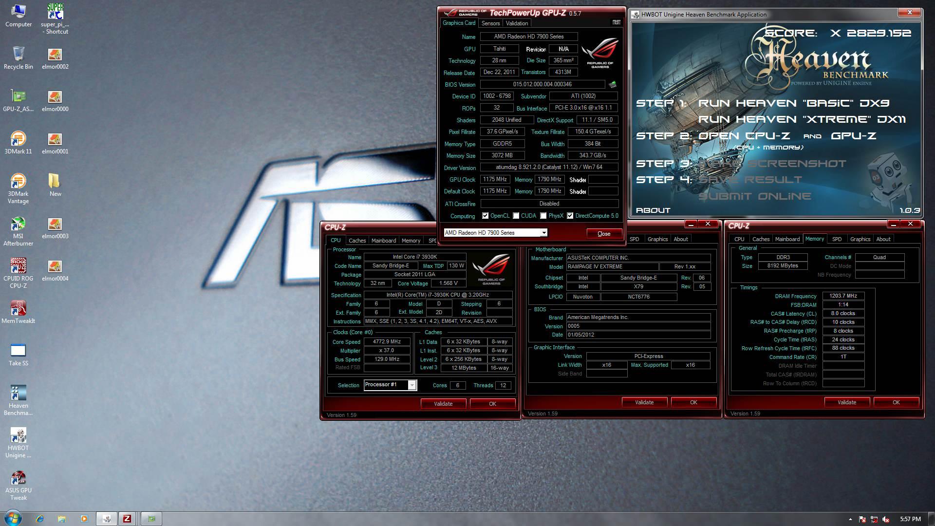
Task: Click the network tray icon
Action: coord(874,519)
